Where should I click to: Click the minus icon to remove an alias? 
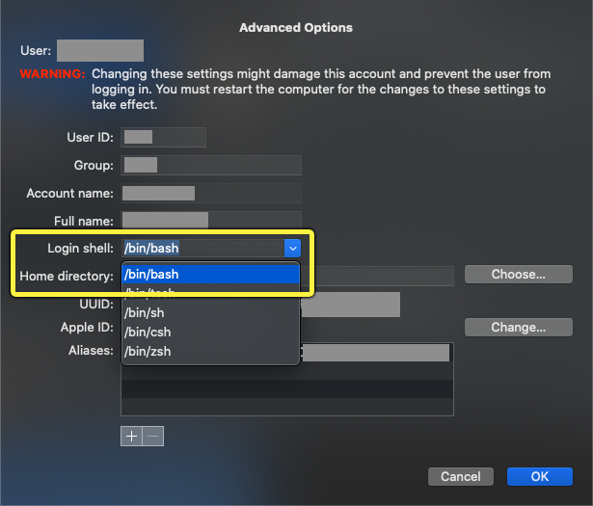153,436
